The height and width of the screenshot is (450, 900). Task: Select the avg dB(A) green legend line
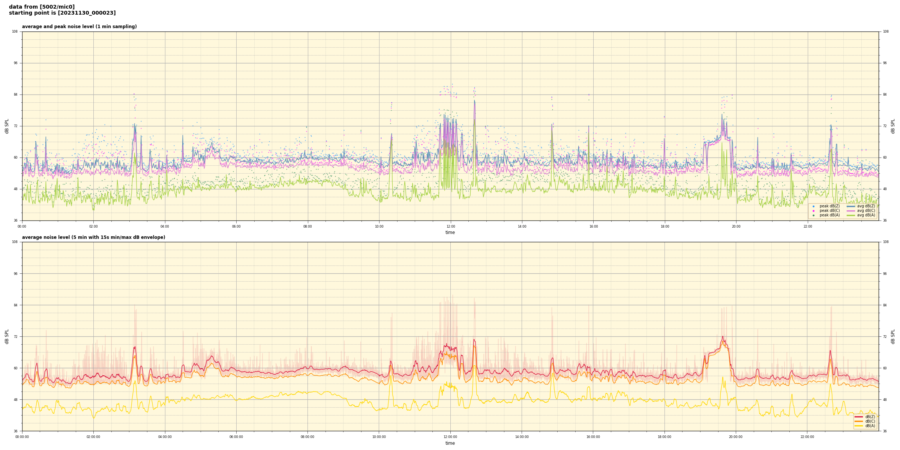point(851,215)
